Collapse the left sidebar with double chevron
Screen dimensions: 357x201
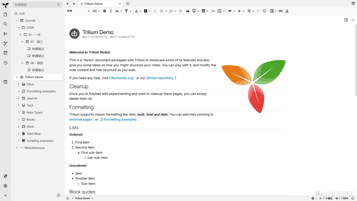(x=5, y=195)
